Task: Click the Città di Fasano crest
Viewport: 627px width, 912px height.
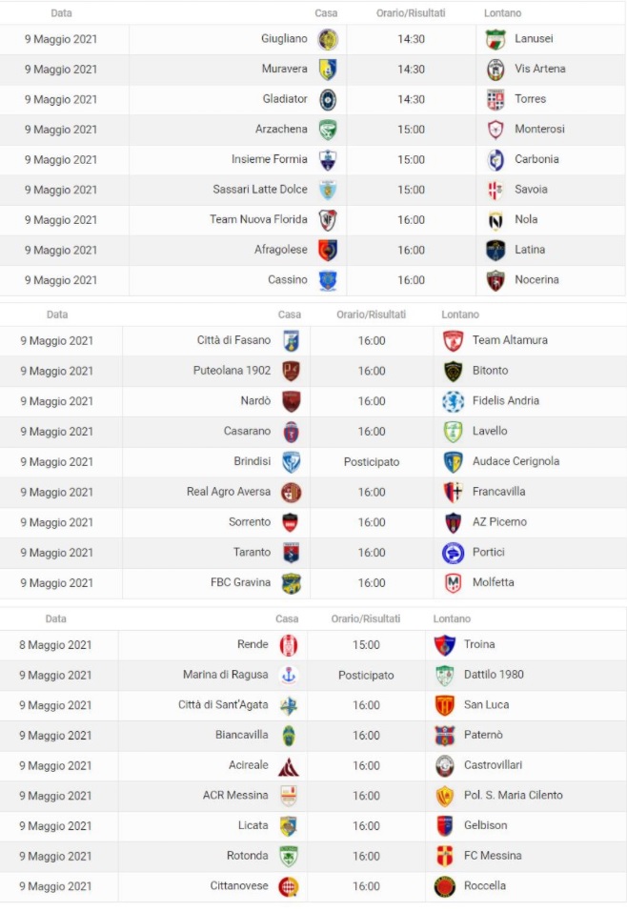Action: pos(291,340)
